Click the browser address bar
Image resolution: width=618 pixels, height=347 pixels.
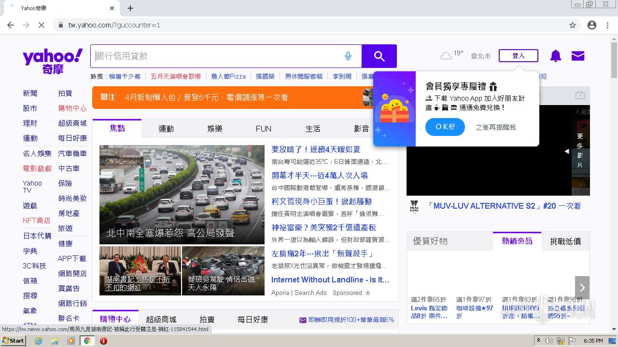pos(309,25)
